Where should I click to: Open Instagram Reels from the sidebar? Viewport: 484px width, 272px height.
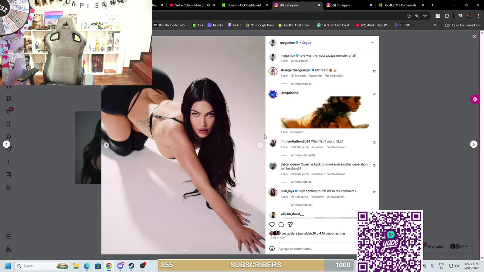click(x=8, y=99)
